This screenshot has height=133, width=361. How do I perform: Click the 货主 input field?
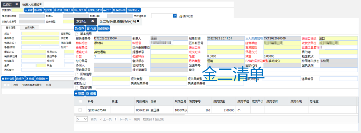(40, 34)
